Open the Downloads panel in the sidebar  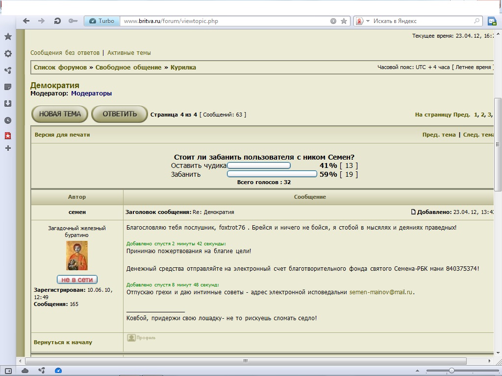pos(8,104)
